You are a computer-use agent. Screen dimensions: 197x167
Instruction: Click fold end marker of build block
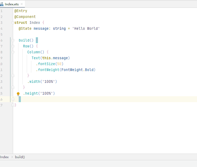[x=13, y=99]
